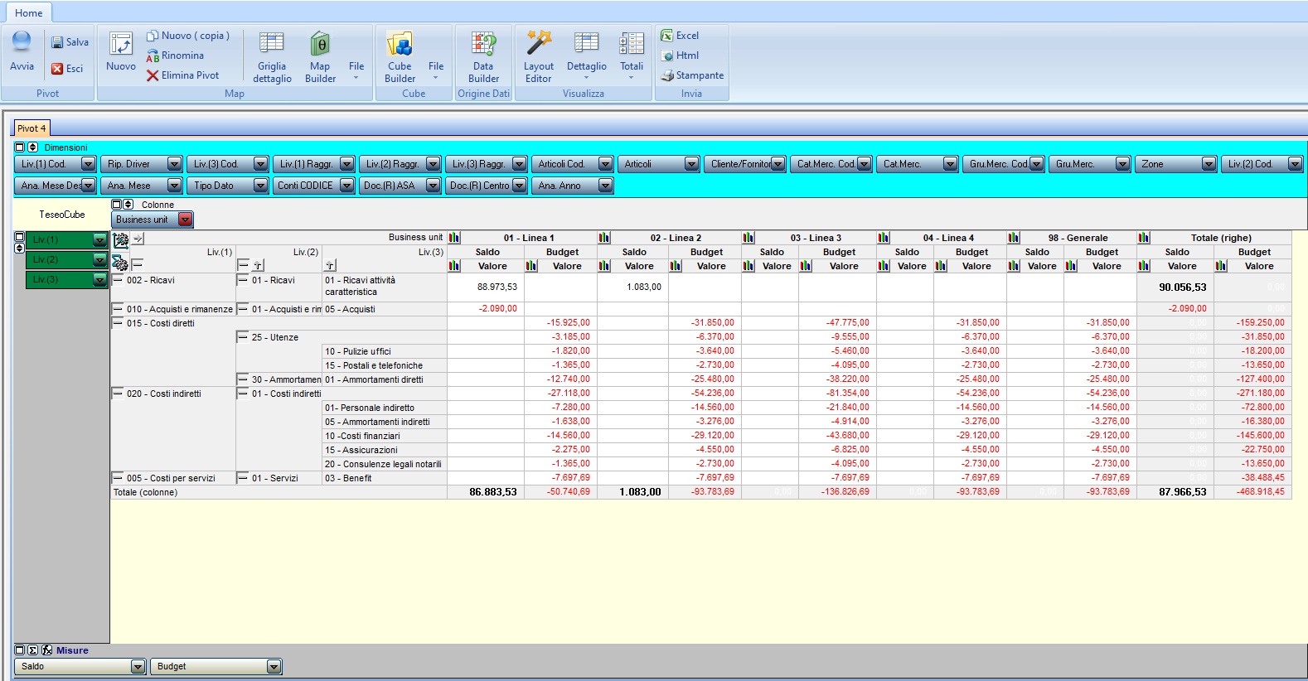The image size is (1308, 681).
Task: Click the up-arrow icon under Liv.(3) header
Action: tap(331, 266)
